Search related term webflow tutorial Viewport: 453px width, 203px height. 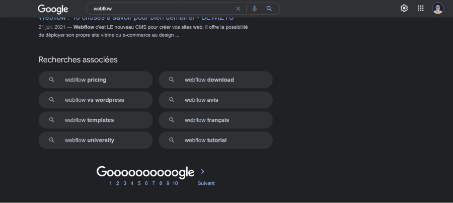(215, 140)
